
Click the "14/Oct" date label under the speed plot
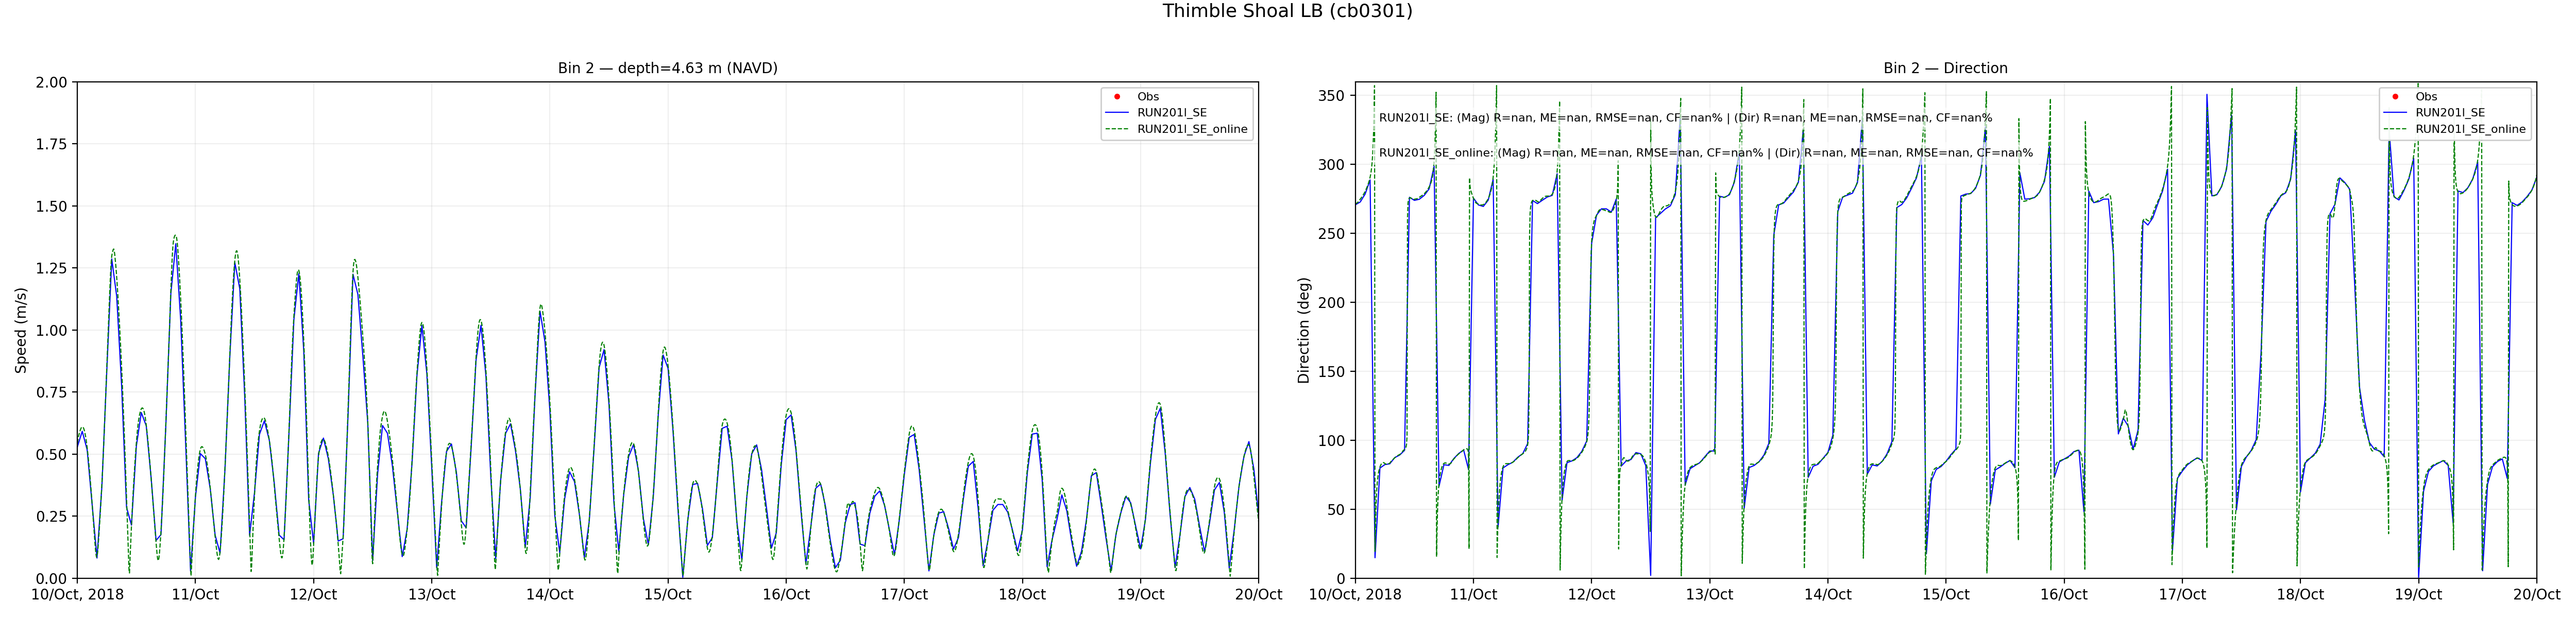pyautogui.click(x=549, y=595)
